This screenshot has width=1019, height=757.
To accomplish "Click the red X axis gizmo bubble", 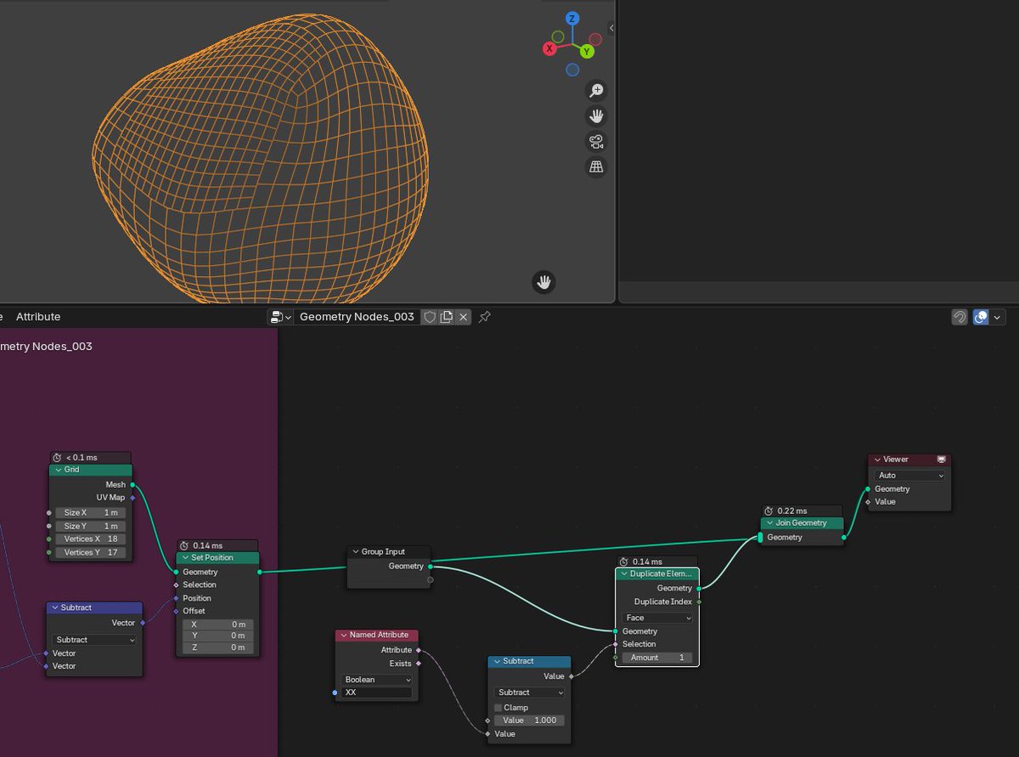I will tap(549, 48).
